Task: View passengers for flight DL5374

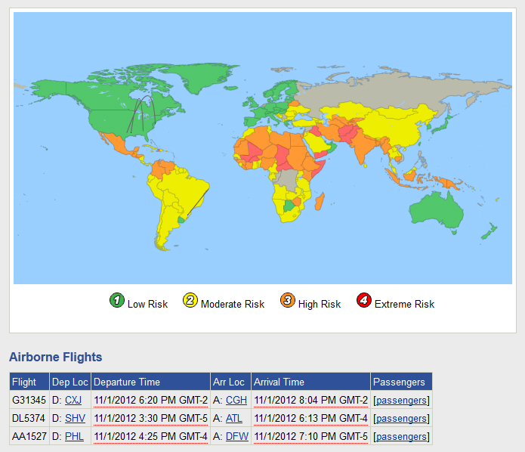Action: [401, 418]
